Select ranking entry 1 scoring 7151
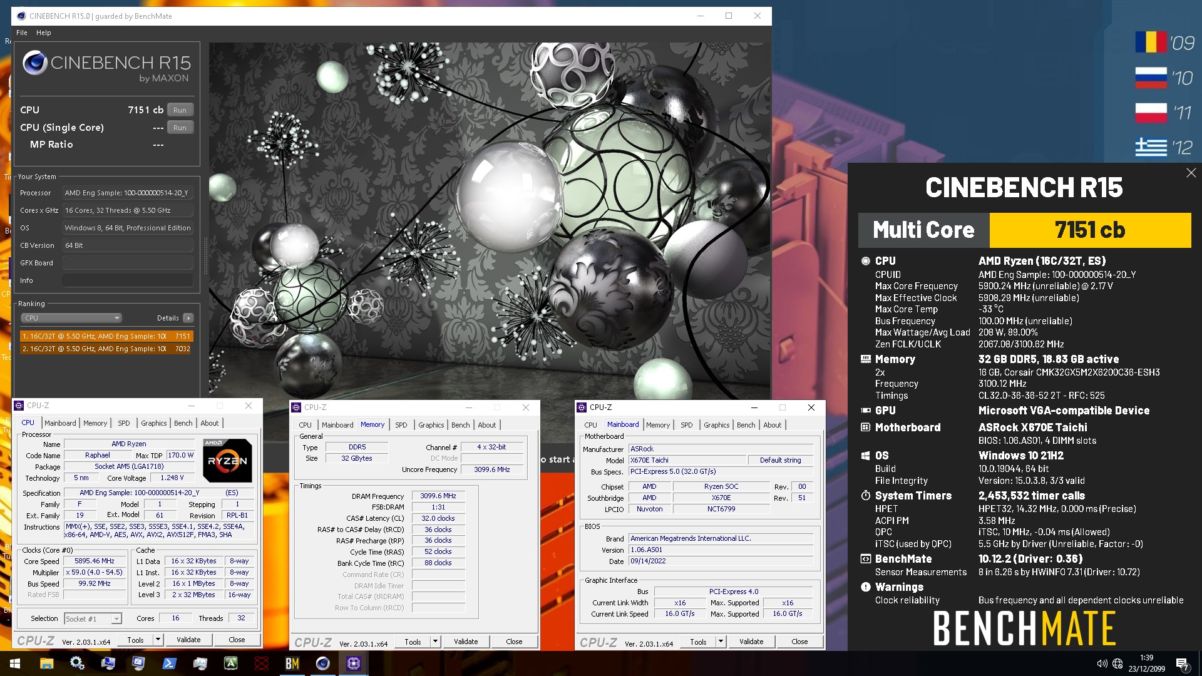1202x676 pixels. pyautogui.click(x=106, y=336)
